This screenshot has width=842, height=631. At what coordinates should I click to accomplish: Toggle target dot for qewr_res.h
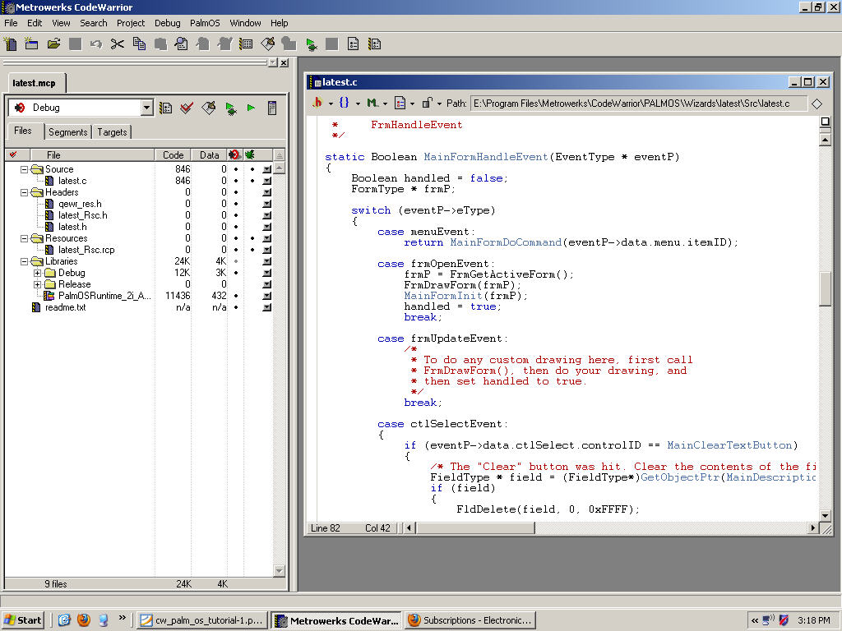236,204
